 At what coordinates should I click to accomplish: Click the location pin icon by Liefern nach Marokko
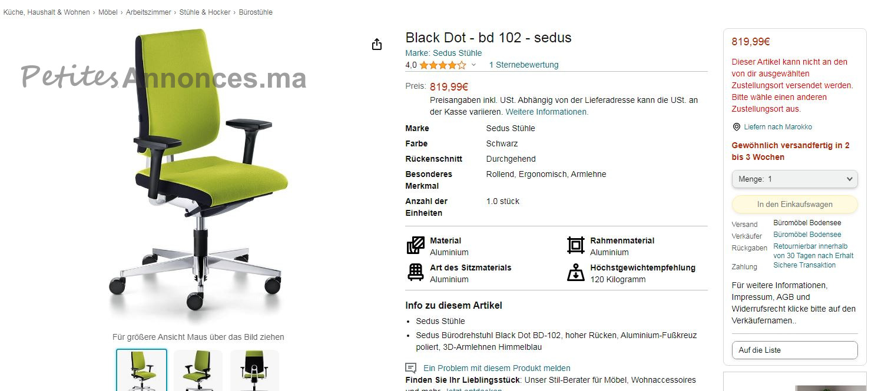coord(736,127)
